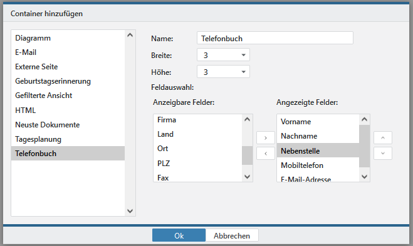Select Nachname in displayed fields
The width and height of the screenshot is (413, 246).
coord(318,136)
